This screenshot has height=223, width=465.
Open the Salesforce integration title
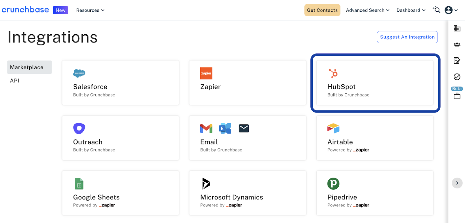90,87
